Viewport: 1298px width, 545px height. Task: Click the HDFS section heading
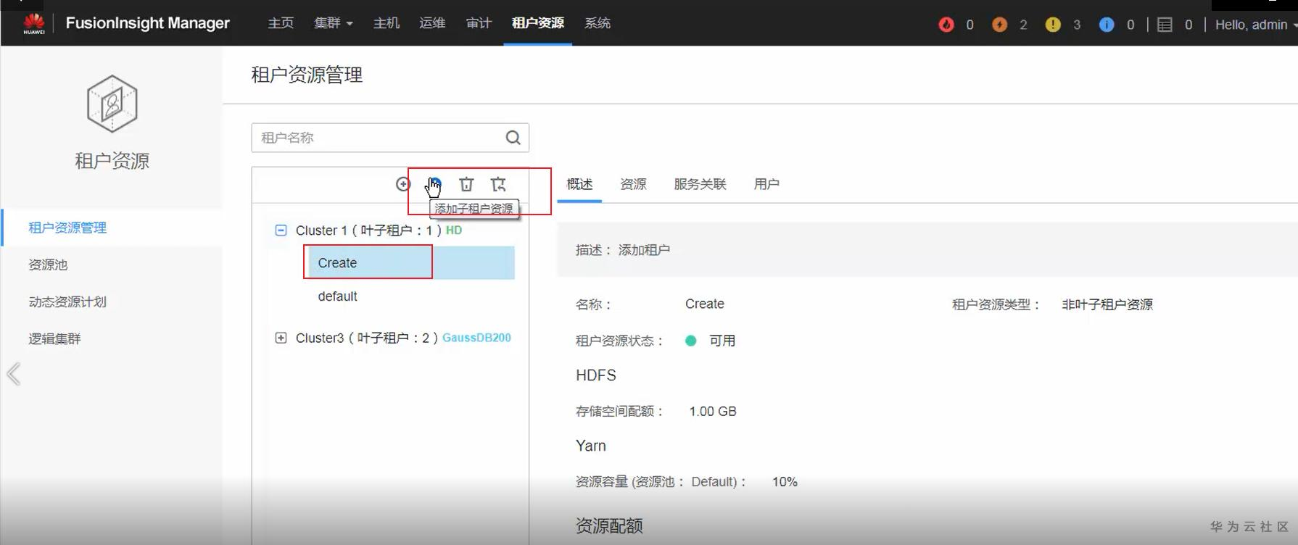tap(596, 375)
